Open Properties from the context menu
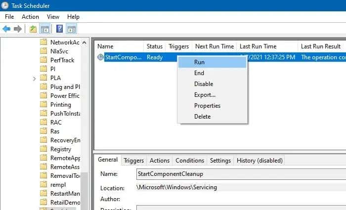 (x=207, y=106)
